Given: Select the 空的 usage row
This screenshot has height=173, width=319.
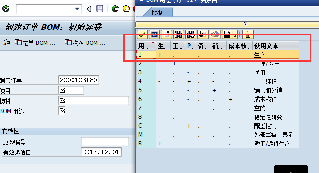Looking at the screenshot, I should [x=217, y=108].
